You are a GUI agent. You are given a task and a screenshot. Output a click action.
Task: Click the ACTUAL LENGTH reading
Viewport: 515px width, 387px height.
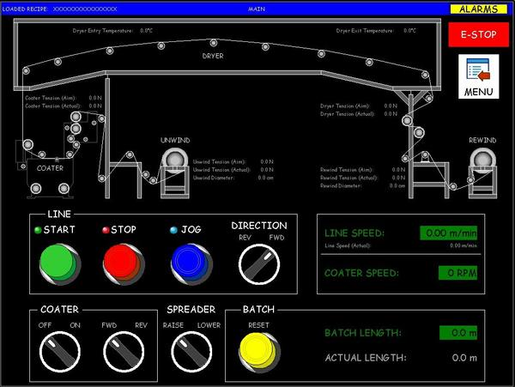coord(464,358)
